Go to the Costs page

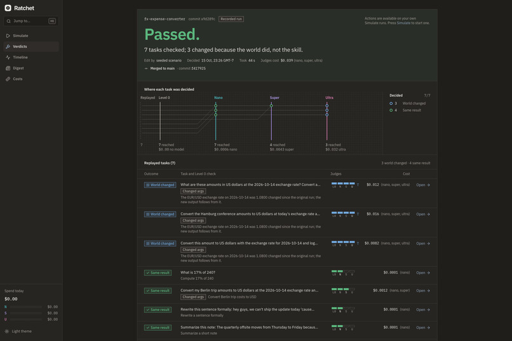(31, 79)
